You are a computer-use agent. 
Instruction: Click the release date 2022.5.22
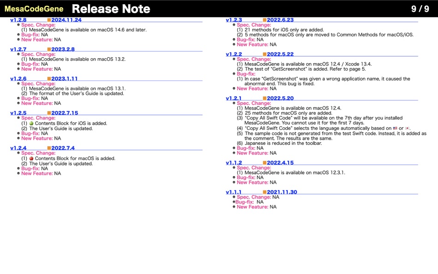(280, 54)
